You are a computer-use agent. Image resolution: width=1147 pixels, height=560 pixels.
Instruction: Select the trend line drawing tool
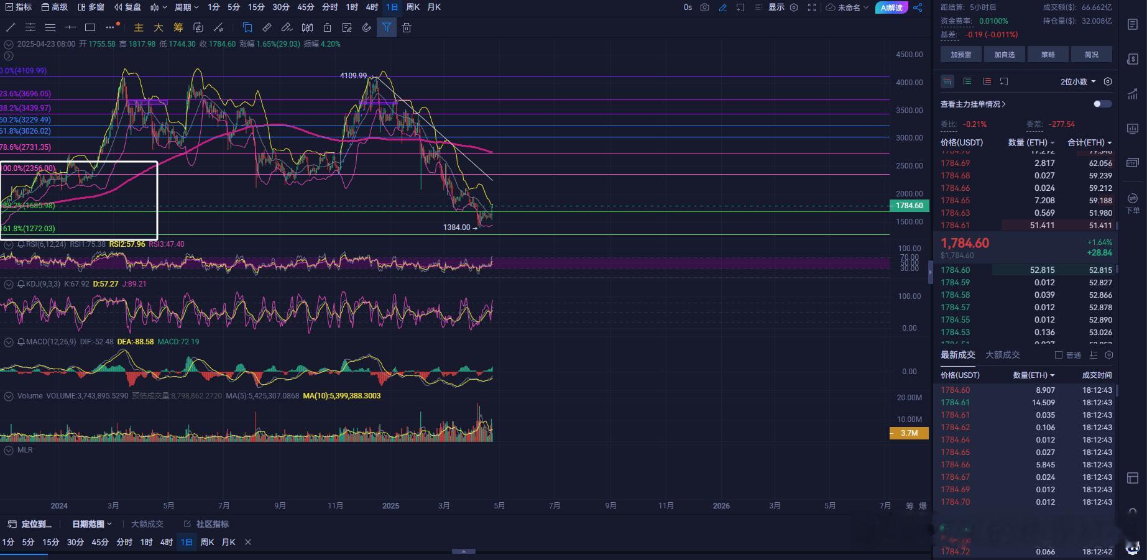pyautogui.click(x=11, y=27)
